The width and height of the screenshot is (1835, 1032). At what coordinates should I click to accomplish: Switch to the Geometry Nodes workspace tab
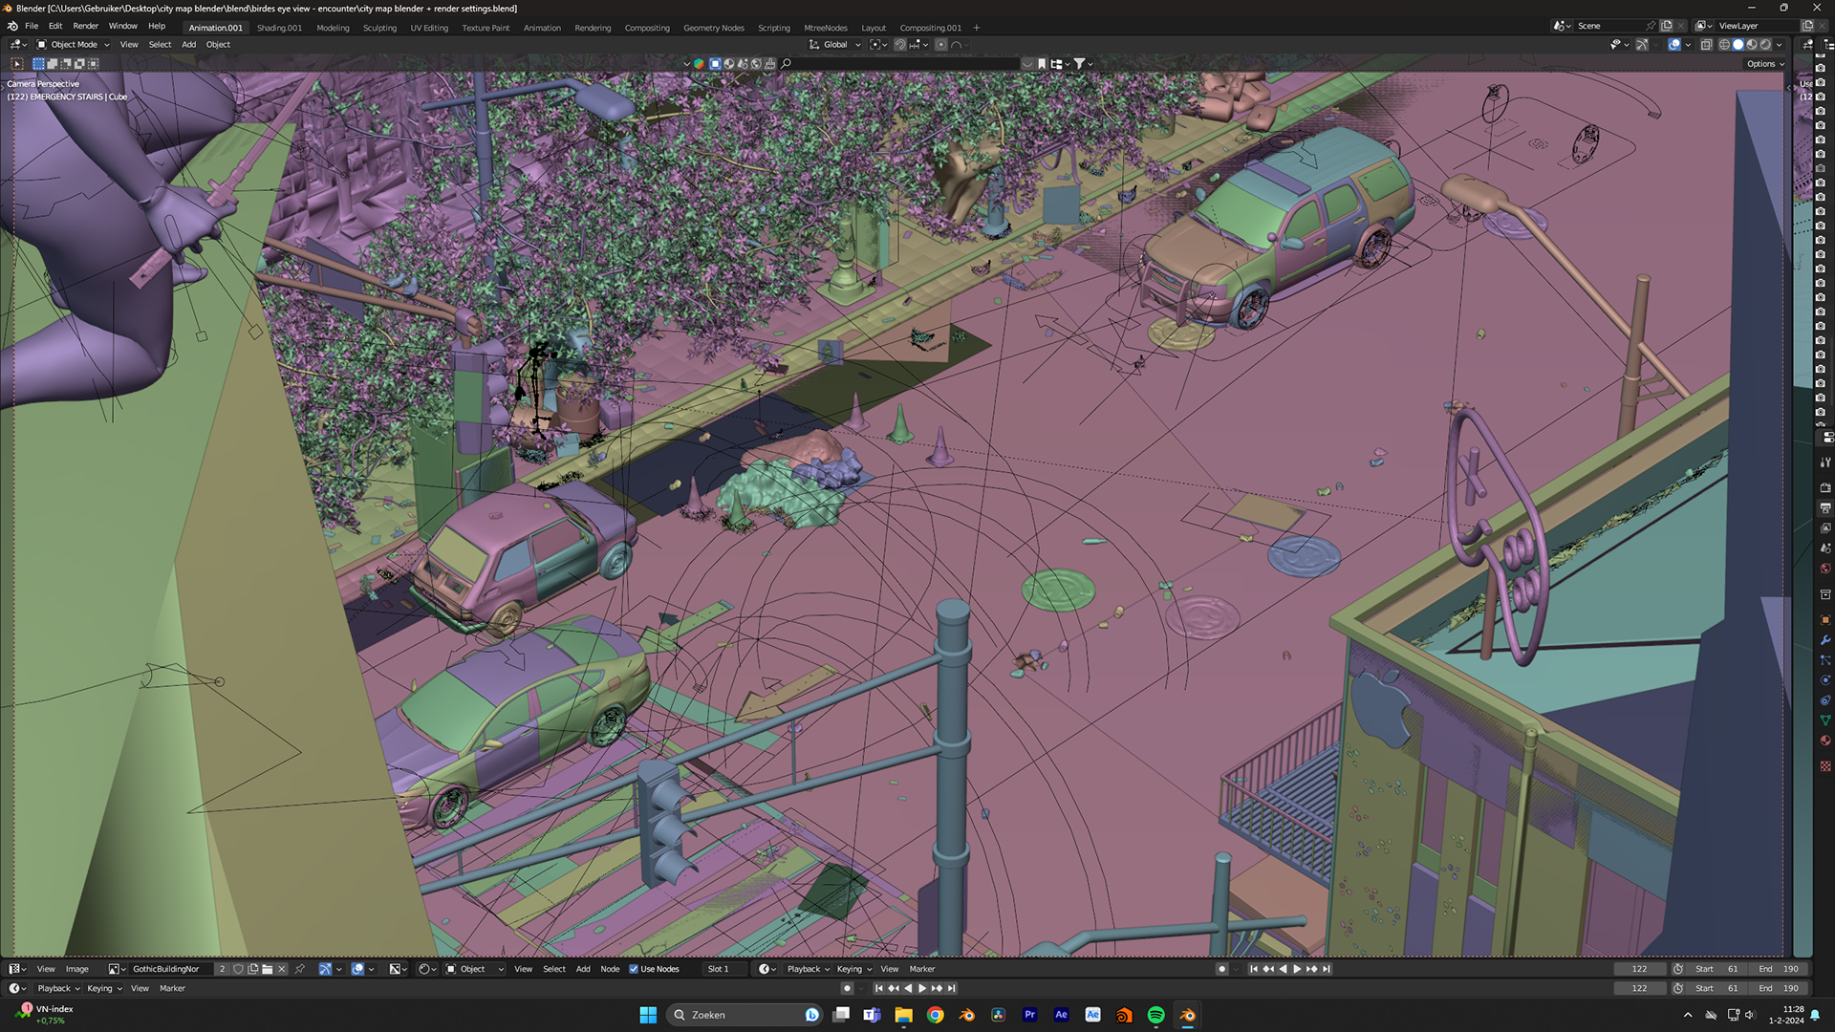[713, 28]
